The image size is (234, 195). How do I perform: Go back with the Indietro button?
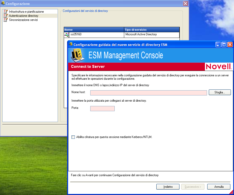(168, 187)
